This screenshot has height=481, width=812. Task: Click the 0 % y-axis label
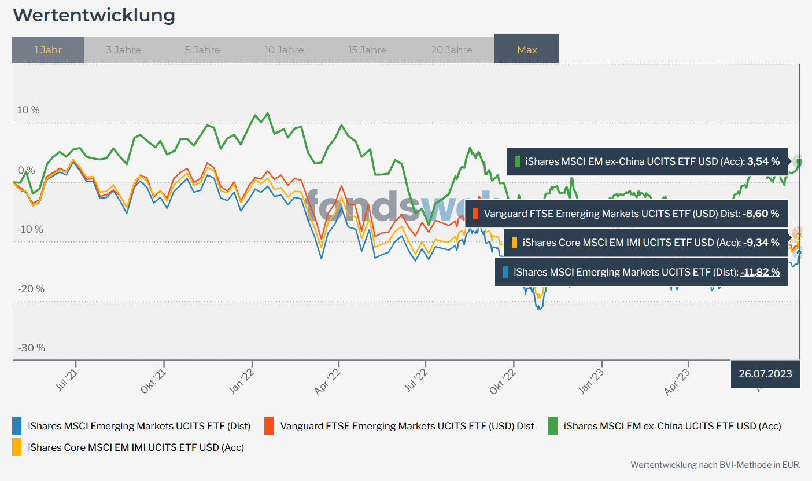pyautogui.click(x=26, y=170)
